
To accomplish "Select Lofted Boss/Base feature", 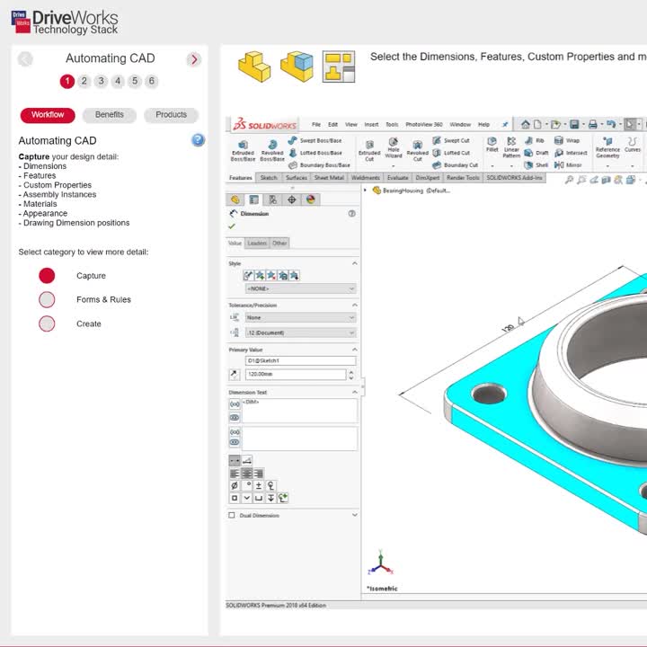I will (315, 153).
